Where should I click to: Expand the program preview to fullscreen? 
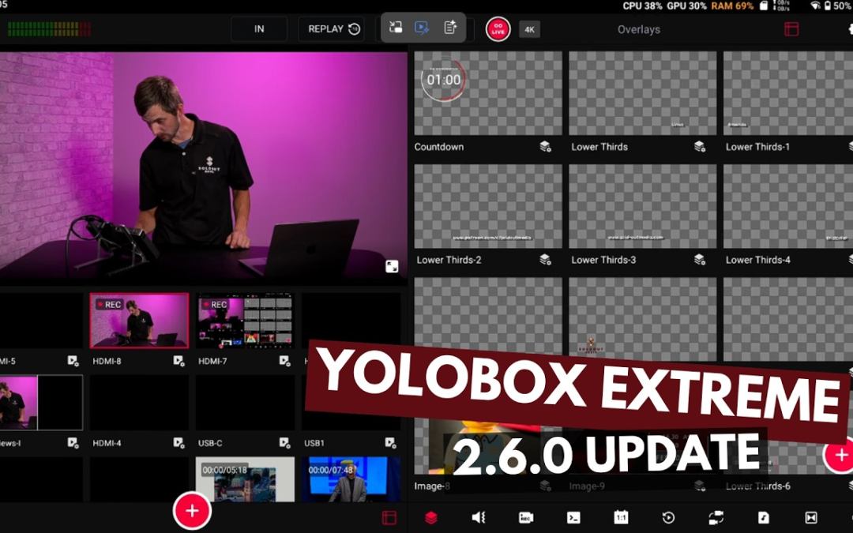point(392,266)
